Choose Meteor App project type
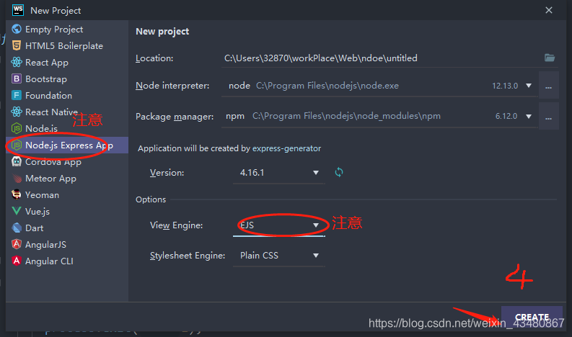This screenshot has height=337, width=572. [67, 178]
